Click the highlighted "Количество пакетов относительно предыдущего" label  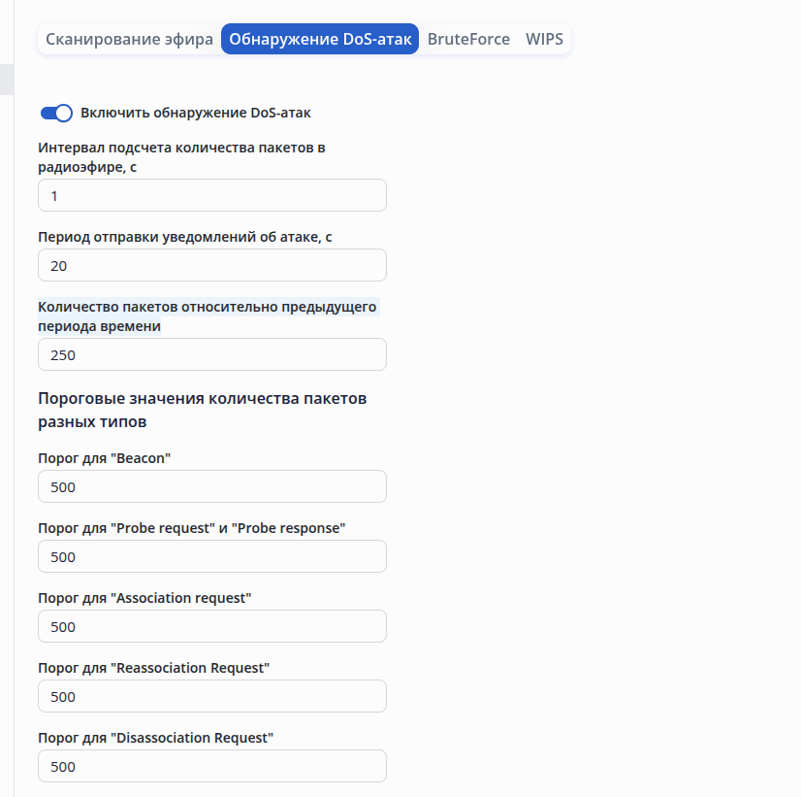(207, 307)
